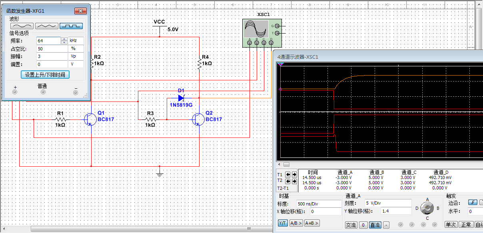
Task: Open the V offset unit selector
Action: (76, 64)
